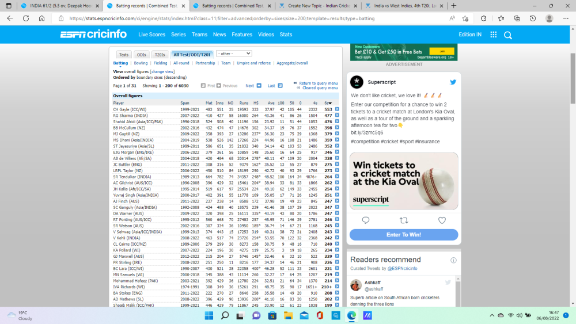Click change view link
576x324 pixels.
pyautogui.click(x=162, y=71)
